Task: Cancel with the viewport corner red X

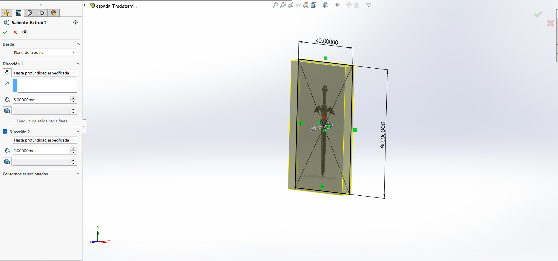Action: point(550,23)
